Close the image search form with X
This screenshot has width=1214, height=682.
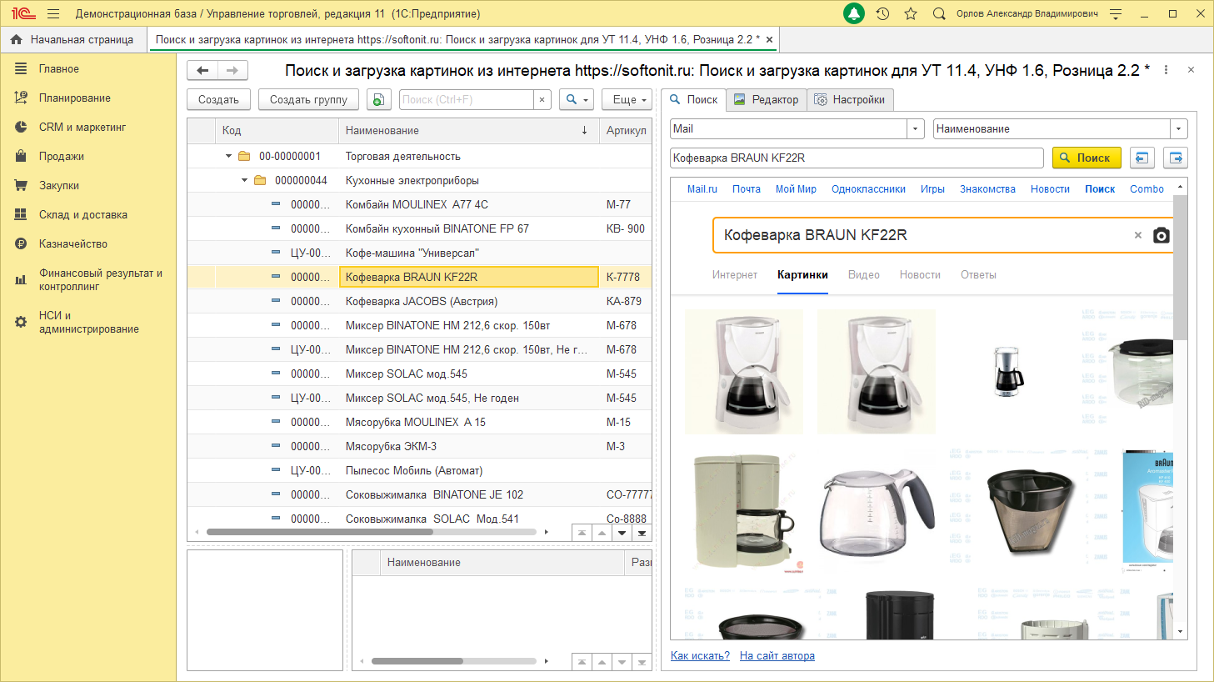pos(1191,70)
